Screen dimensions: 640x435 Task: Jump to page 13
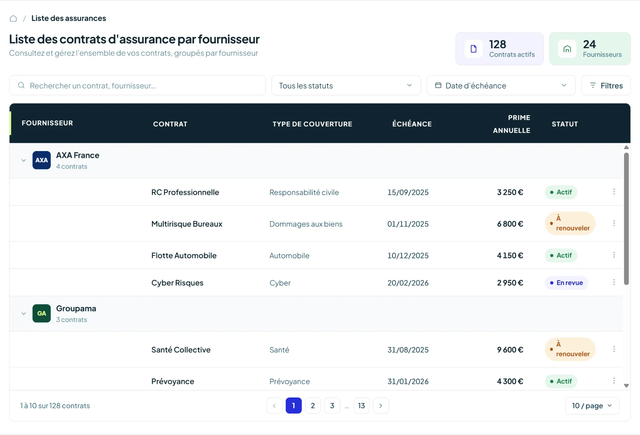[362, 406]
